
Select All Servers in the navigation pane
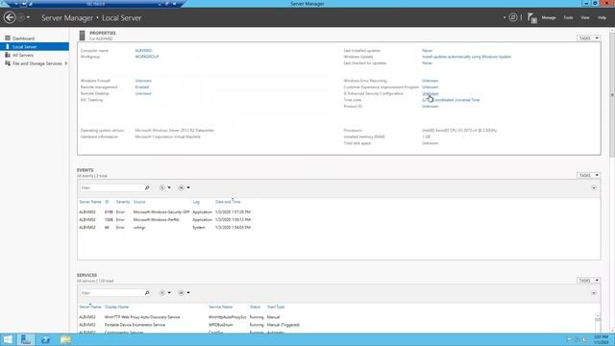click(x=23, y=56)
